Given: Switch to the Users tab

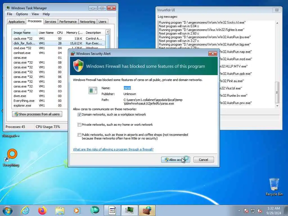Looking at the screenshot, I should click(102, 22).
